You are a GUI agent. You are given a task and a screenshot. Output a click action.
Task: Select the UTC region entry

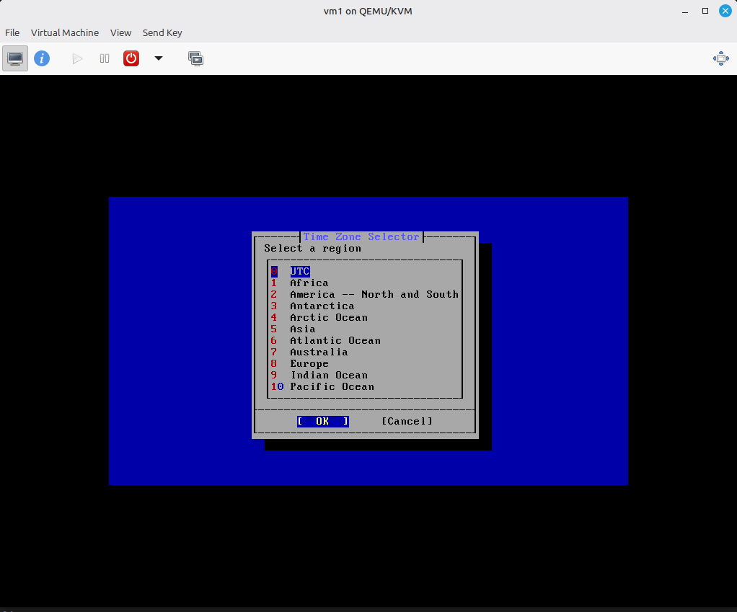pos(300,272)
